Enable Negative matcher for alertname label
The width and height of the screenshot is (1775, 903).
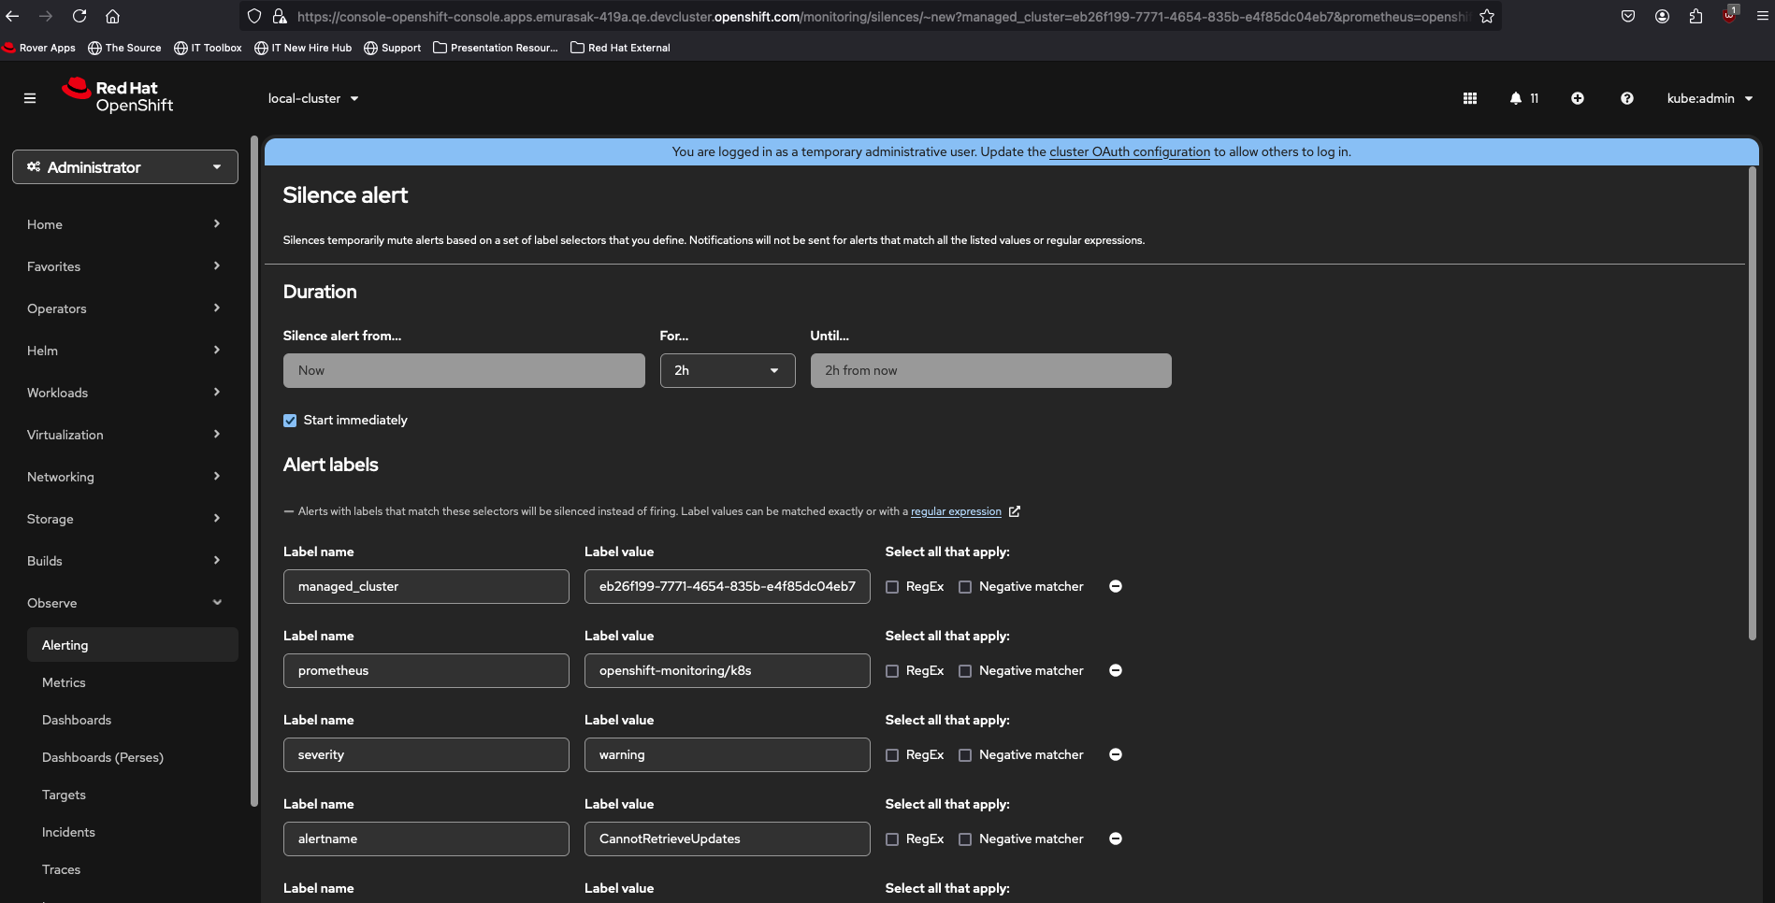point(965,839)
